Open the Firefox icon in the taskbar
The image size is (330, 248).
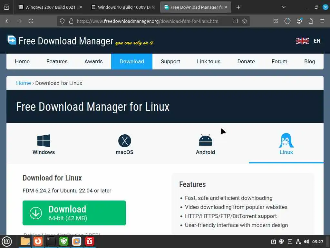pyautogui.click(x=38, y=241)
